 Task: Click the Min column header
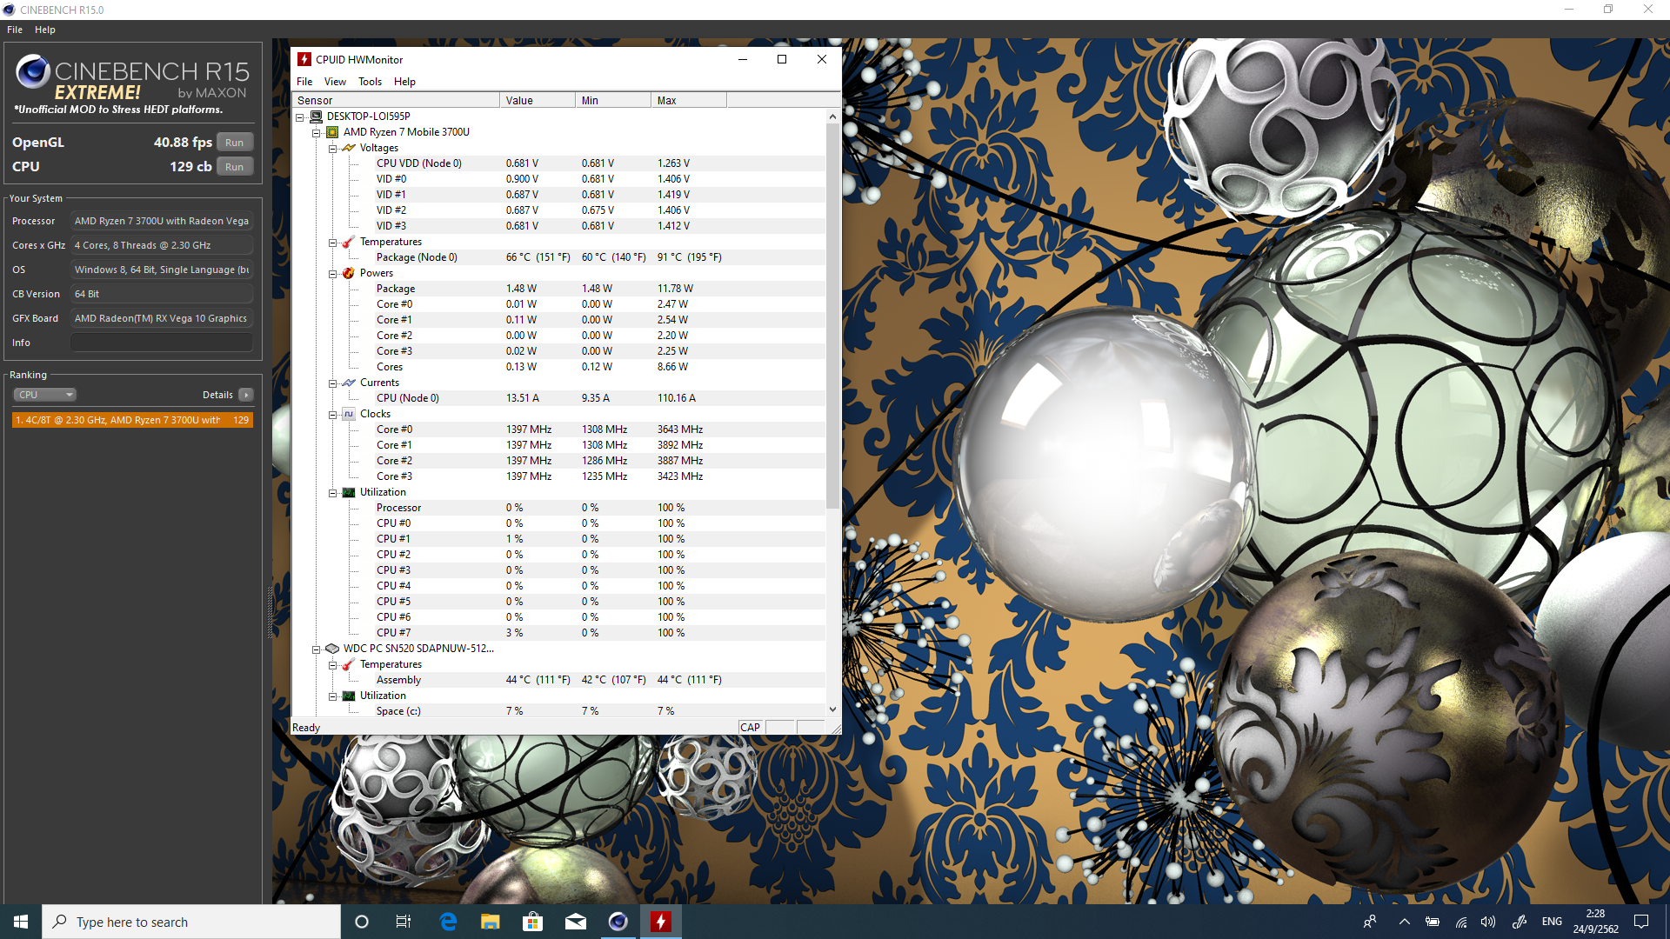coord(613,101)
